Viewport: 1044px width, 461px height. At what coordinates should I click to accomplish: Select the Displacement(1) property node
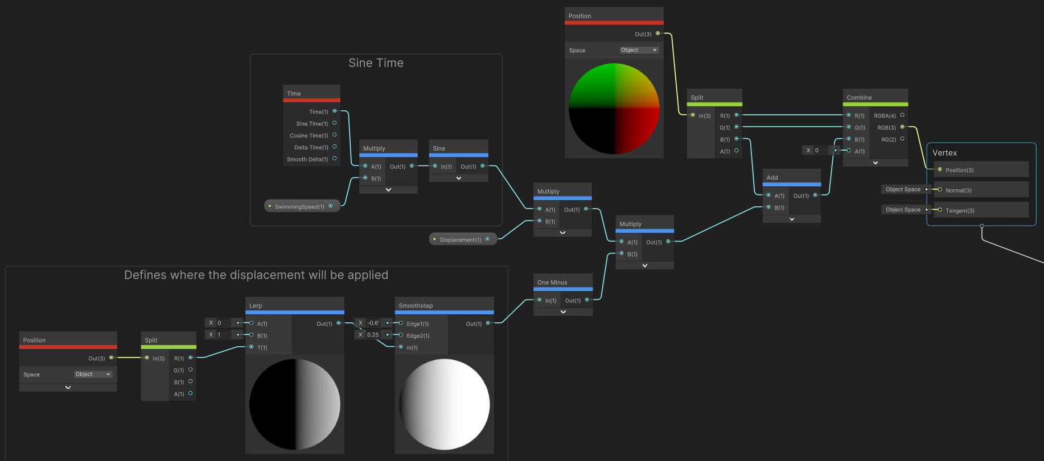(x=463, y=239)
